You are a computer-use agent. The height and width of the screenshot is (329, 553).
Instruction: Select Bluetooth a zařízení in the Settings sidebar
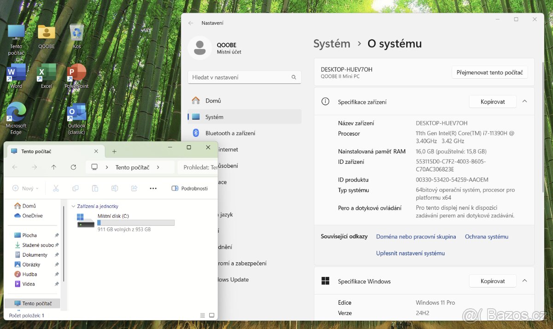pos(230,133)
